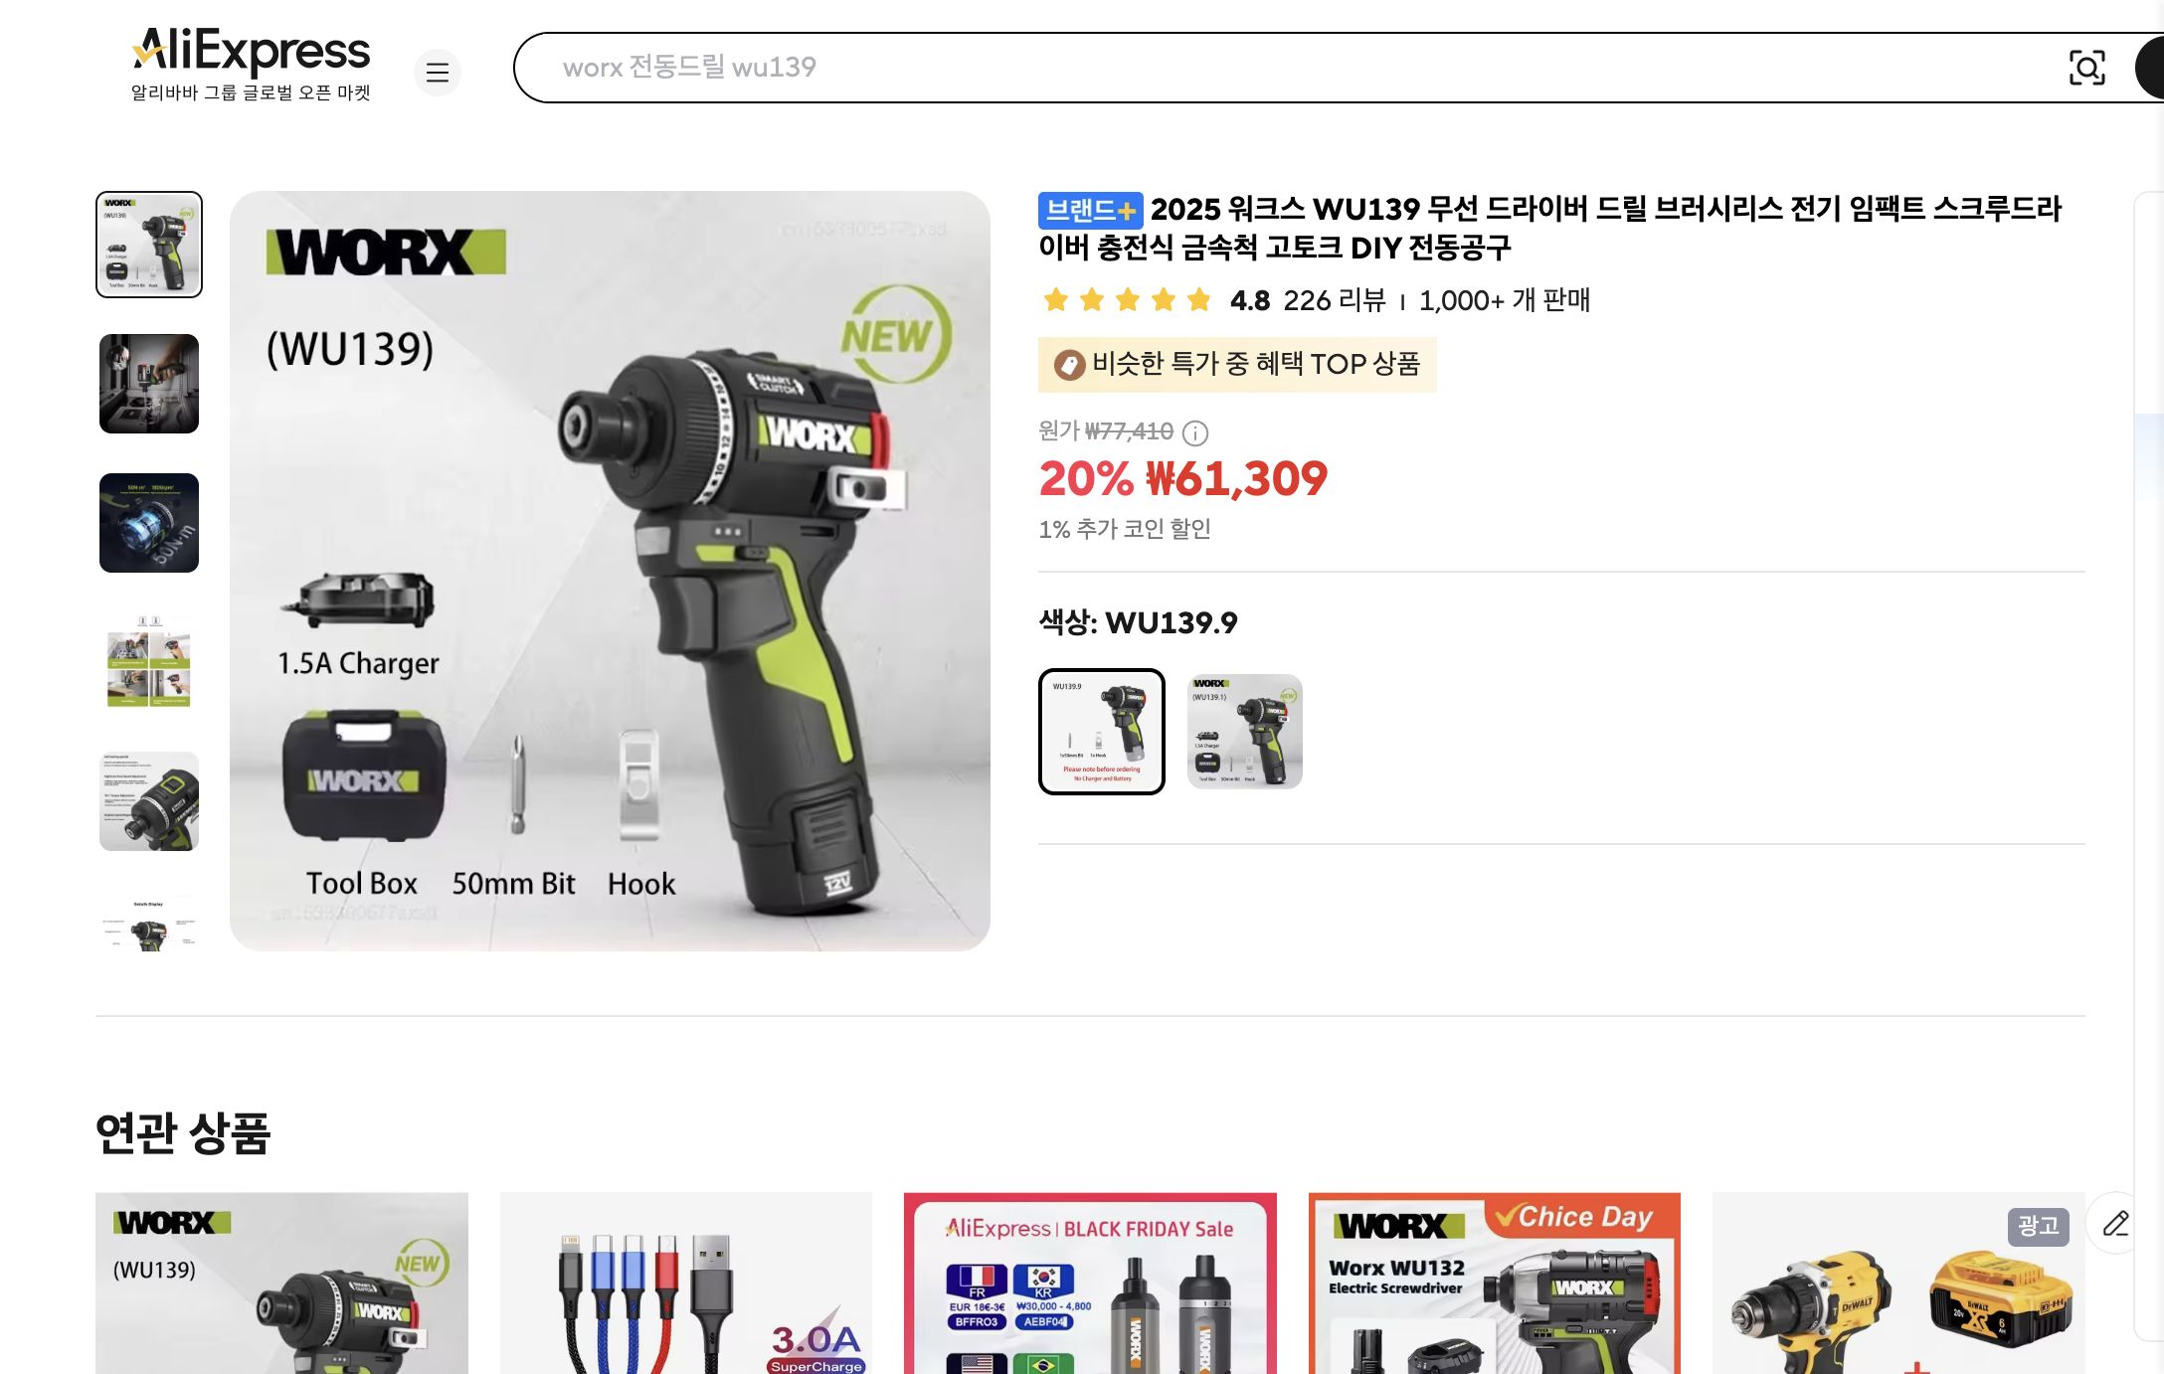
Task: Open related WORX WU139 product card
Action: click(281, 1284)
